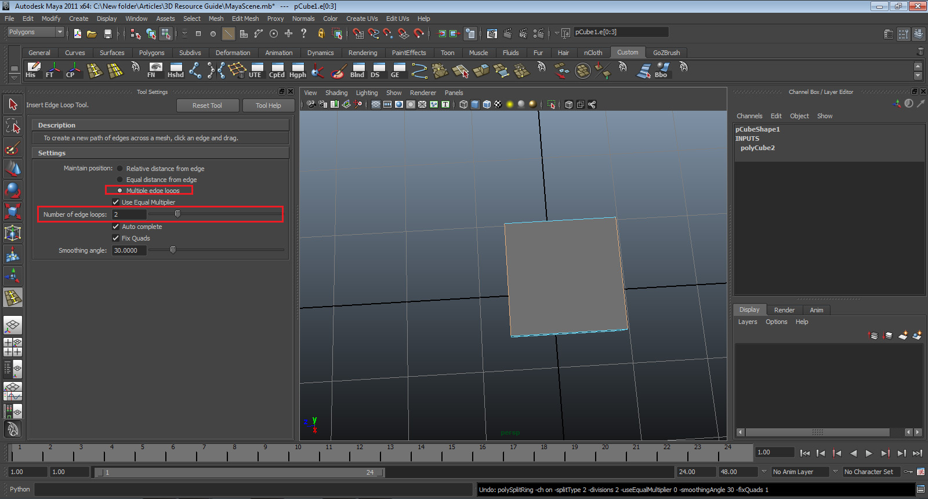Open scene with the folder icon
Image resolution: width=928 pixels, height=499 pixels.
click(x=92, y=34)
